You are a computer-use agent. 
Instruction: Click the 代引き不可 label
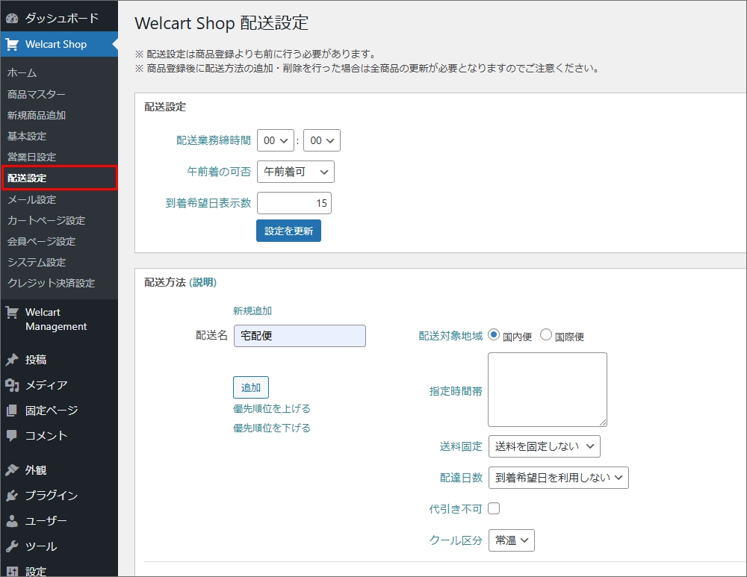coord(456,509)
